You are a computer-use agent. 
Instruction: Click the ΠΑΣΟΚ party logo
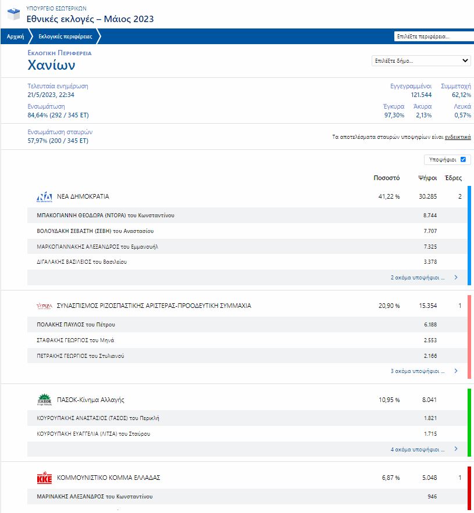tap(44, 400)
